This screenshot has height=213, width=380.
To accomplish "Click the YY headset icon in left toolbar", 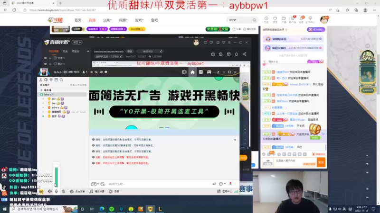I will tap(46, 80).
